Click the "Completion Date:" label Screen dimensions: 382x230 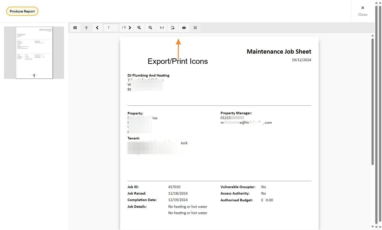point(142,200)
